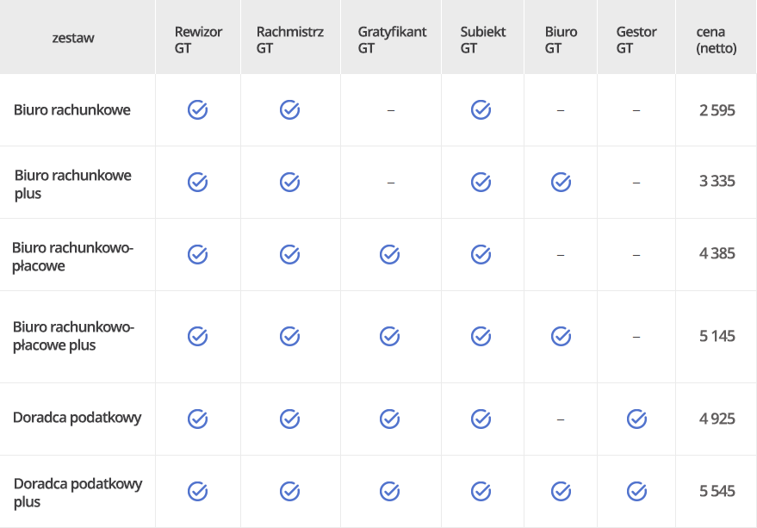Click the cena (netto) column header
757x528 pixels.
point(716,40)
